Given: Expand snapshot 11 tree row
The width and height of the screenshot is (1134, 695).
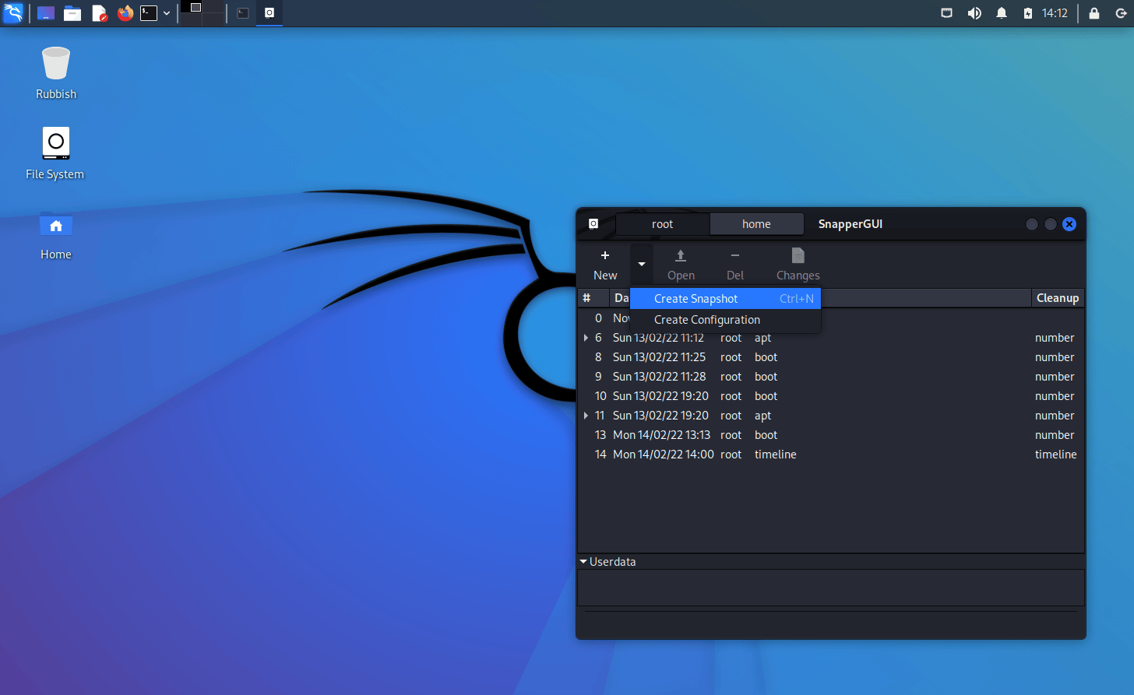Looking at the screenshot, I should click(x=586, y=416).
